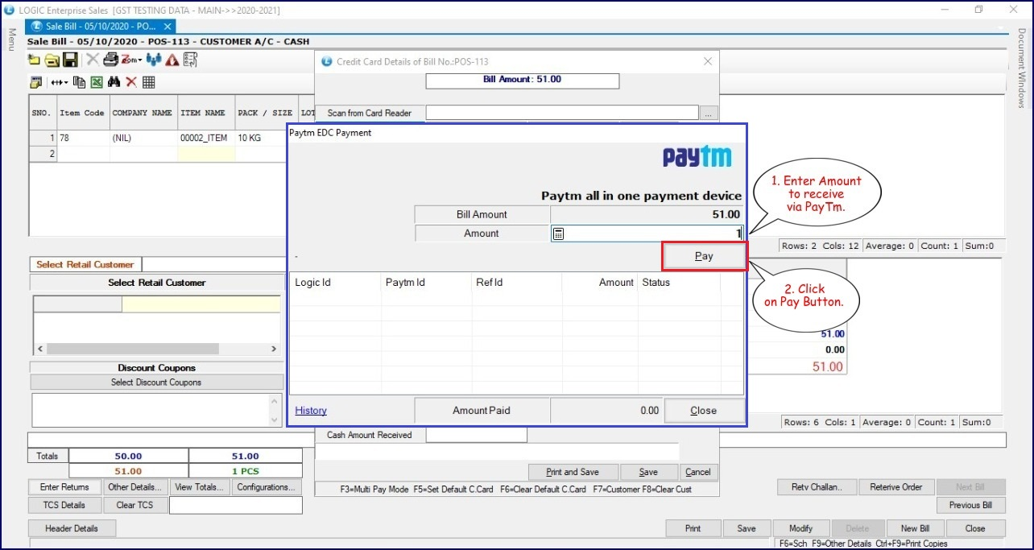The height and width of the screenshot is (550, 1034).
Task: Click the Clear TCS button
Action: 134,505
